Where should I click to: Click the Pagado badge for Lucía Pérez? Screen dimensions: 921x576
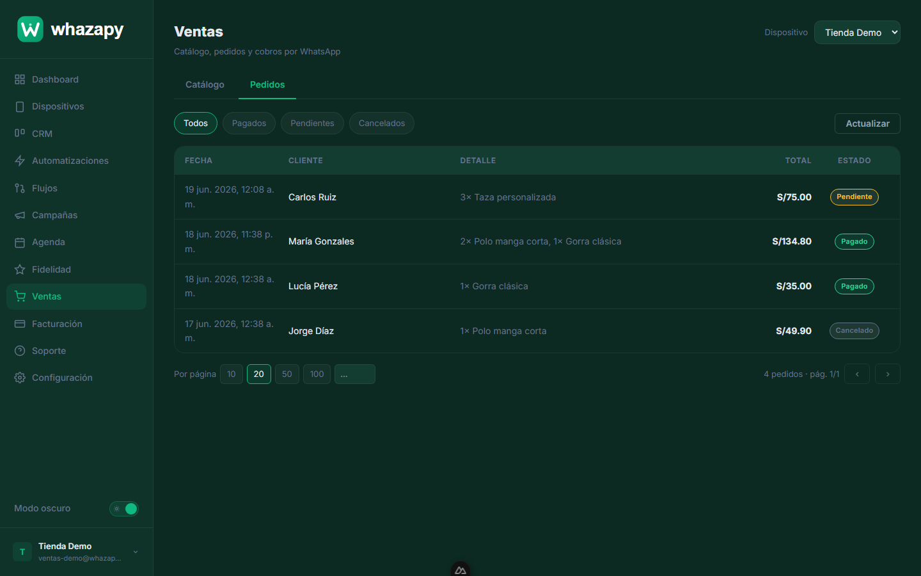pyautogui.click(x=854, y=286)
